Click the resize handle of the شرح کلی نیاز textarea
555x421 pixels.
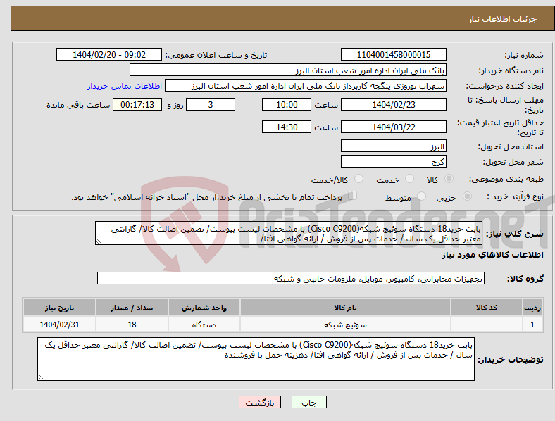point(99,241)
